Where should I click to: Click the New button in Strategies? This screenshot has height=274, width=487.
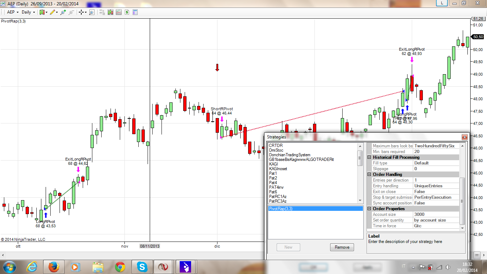point(288,247)
